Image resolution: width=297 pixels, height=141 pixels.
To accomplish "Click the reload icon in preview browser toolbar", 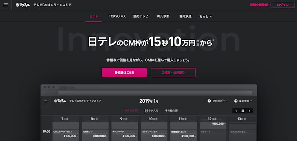I will pos(55,93).
